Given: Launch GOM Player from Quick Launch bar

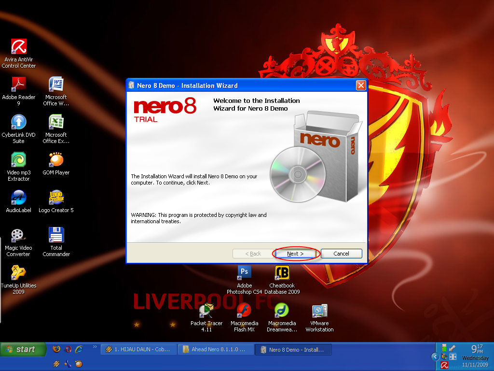Looking at the screenshot, I should point(79,364).
